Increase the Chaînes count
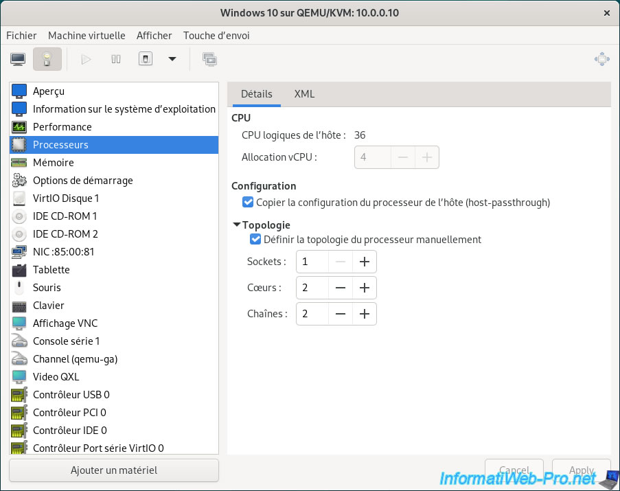 pyautogui.click(x=364, y=314)
